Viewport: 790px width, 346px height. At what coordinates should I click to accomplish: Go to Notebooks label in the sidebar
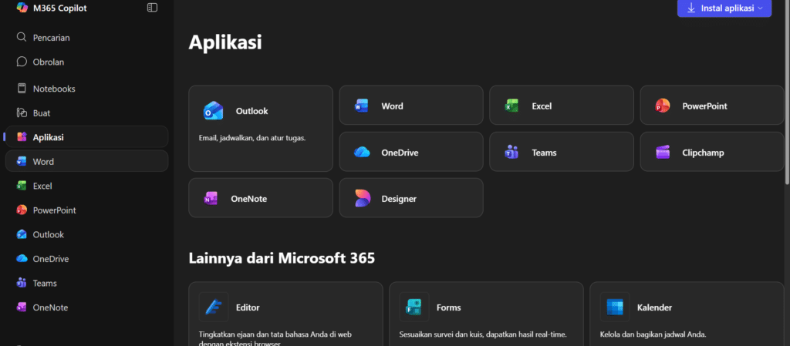click(54, 89)
